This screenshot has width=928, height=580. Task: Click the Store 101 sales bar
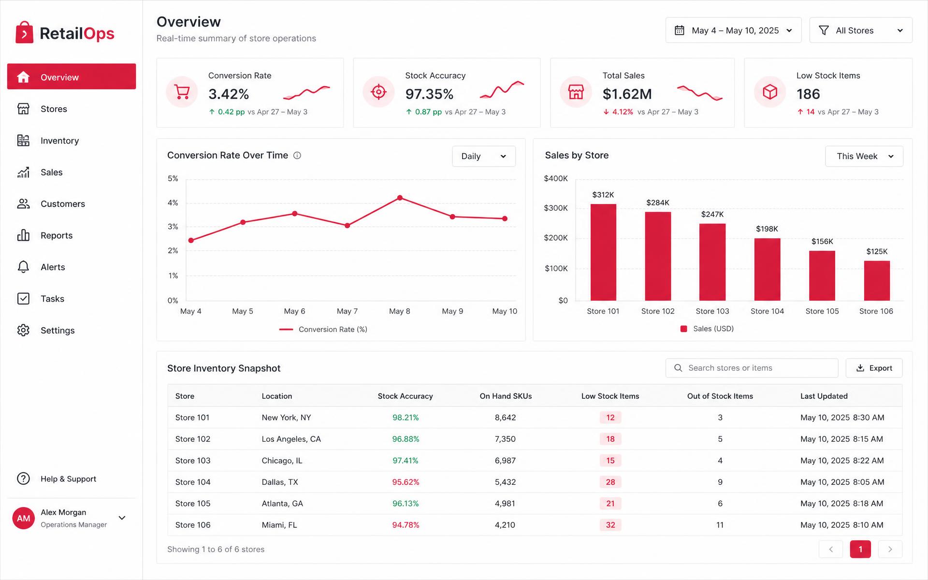(603, 252)
